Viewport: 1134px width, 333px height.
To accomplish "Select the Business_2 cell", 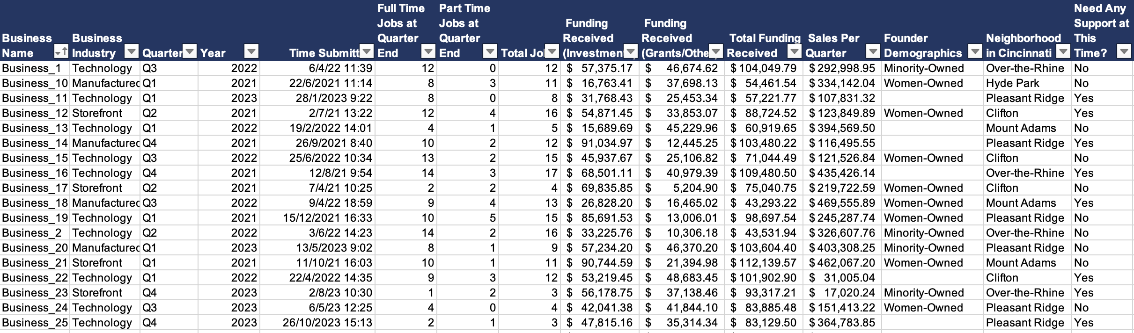I will (x=35, y=233).
